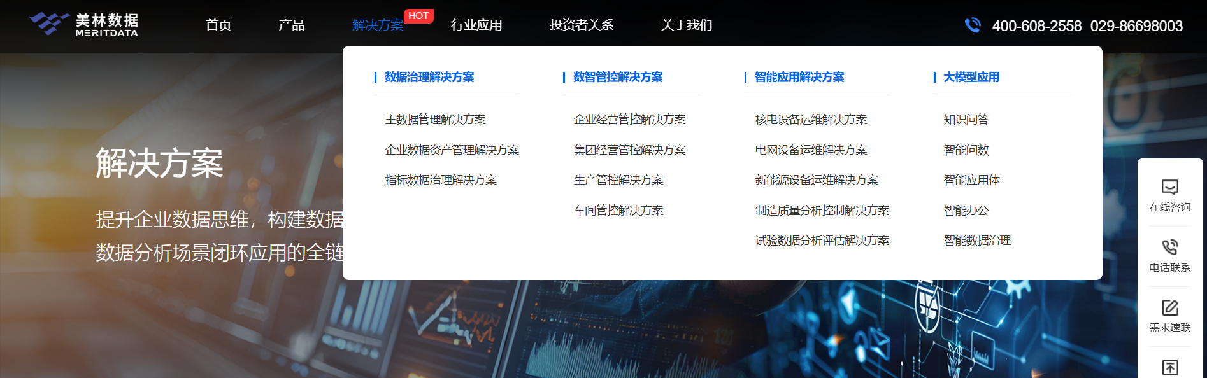
Task: Choose 智能数据治理 from the menu
Action: point(977,241)
